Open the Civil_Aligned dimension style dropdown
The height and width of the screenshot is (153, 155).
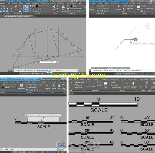pos(104,6)
